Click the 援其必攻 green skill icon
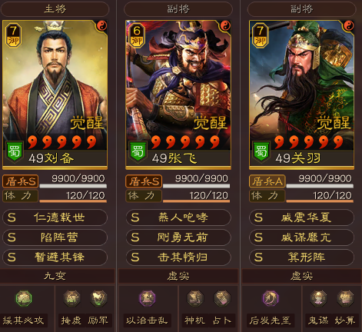Viewport: 362px width, 332px height. [x=24, y=298]
